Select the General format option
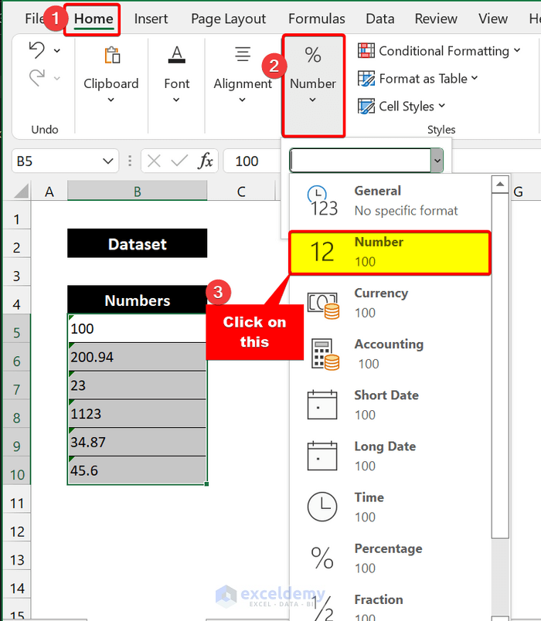The height and width of the screenshot is (621, 541). (x=390, y=200)
